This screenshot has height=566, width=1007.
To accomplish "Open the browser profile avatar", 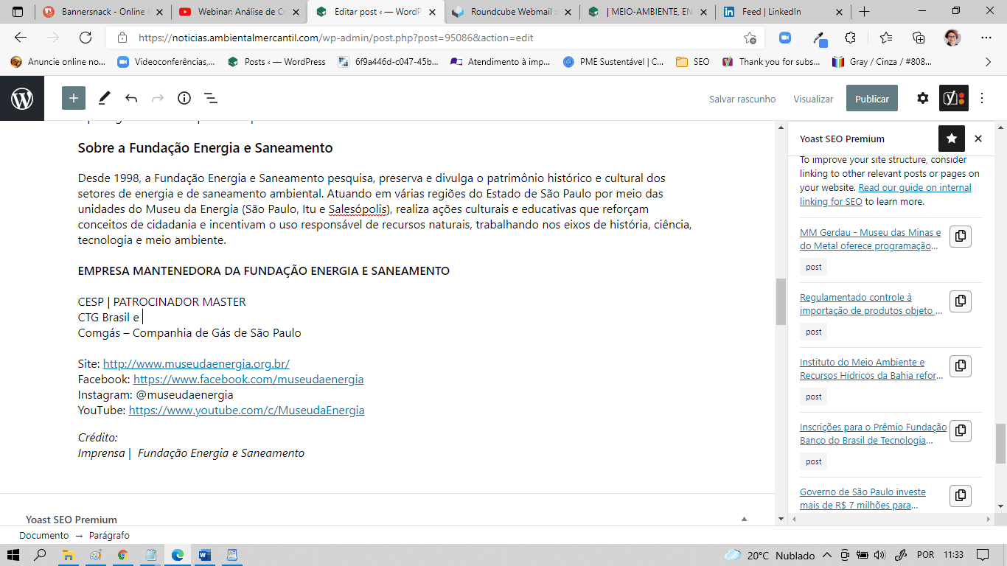I will (x=952, y=38).
